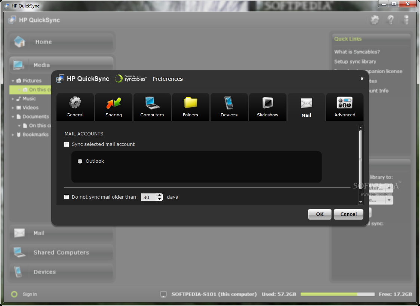This screenshot has height=306, width=420.
Task: Expand the Music tree node
Action: click(x=13, y=99)
